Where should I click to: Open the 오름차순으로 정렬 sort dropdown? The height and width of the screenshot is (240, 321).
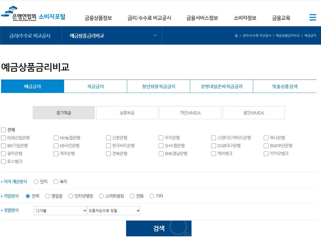(113, 210)
